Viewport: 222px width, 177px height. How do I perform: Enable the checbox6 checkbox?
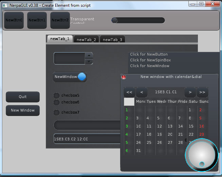[x=57, y=102]
